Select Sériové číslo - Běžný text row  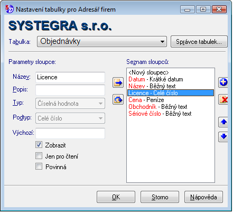[171, 114]
